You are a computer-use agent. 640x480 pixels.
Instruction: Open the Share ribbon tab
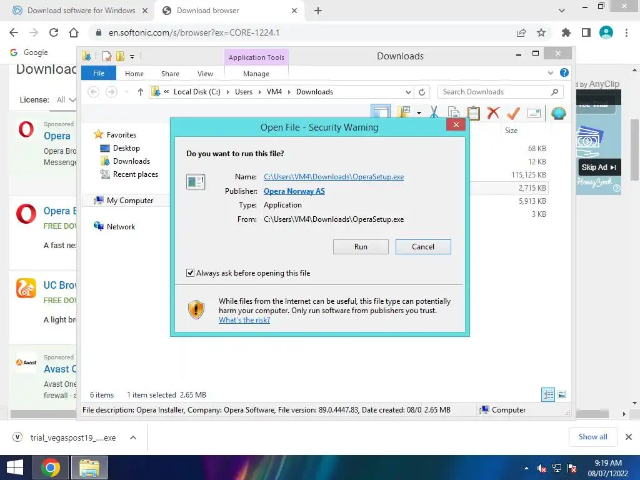(170, 74)
